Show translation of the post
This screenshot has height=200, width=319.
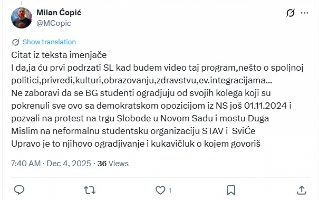pos(49,42)
